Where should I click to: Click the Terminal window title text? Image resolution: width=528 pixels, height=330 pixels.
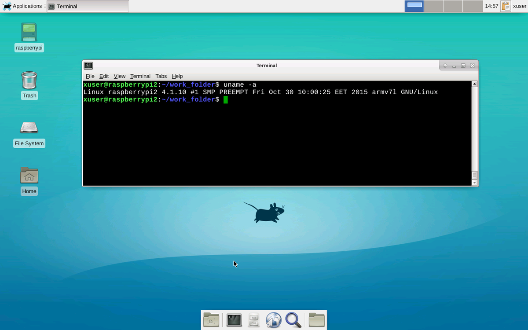coord(267,66)
